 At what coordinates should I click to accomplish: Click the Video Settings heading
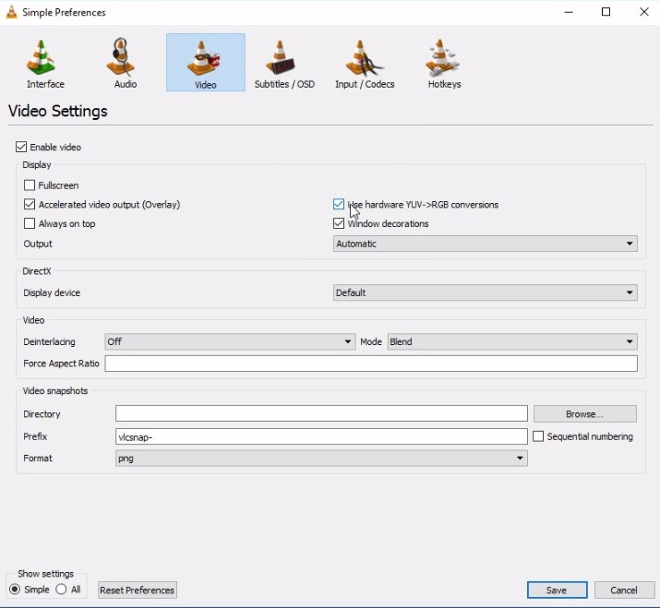(x=57, y=111)
